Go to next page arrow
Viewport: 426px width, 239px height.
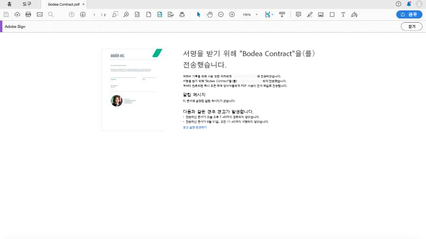83,15
